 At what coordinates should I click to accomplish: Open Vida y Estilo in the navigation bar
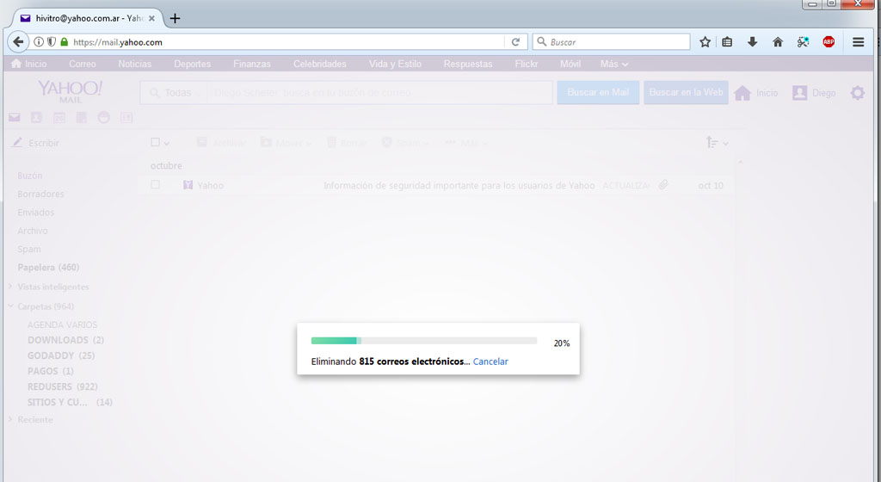pos(395,64)
